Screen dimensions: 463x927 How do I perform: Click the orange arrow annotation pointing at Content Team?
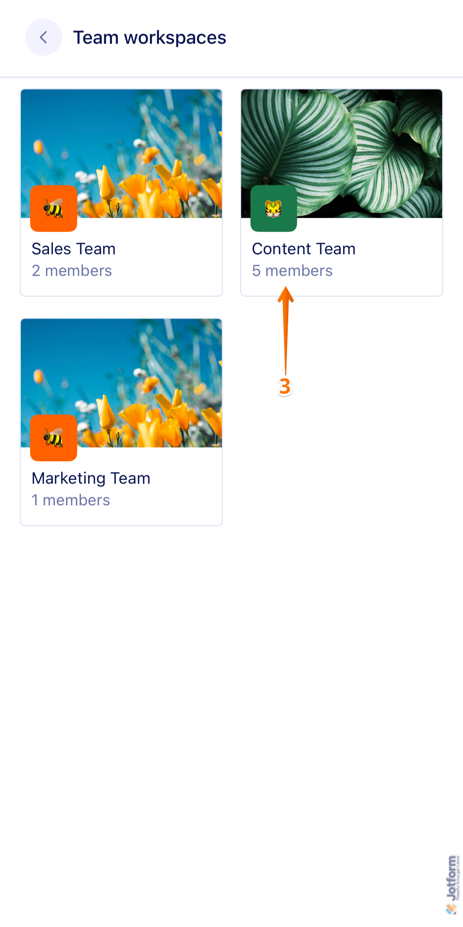pyautogui.click(x=286, y=332)
